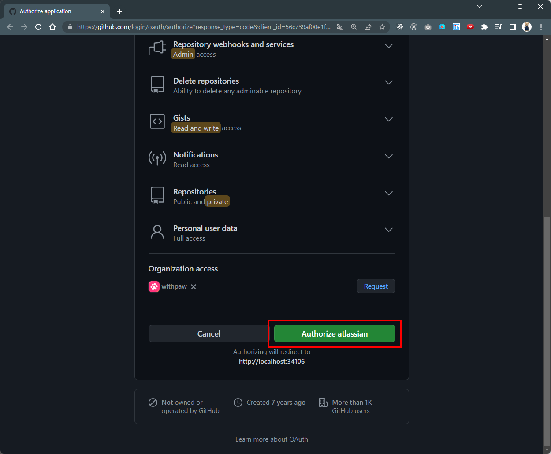Click the http://localhost:34106 redirect text
The width and height of the screenshot is (551, 454).
272,362
